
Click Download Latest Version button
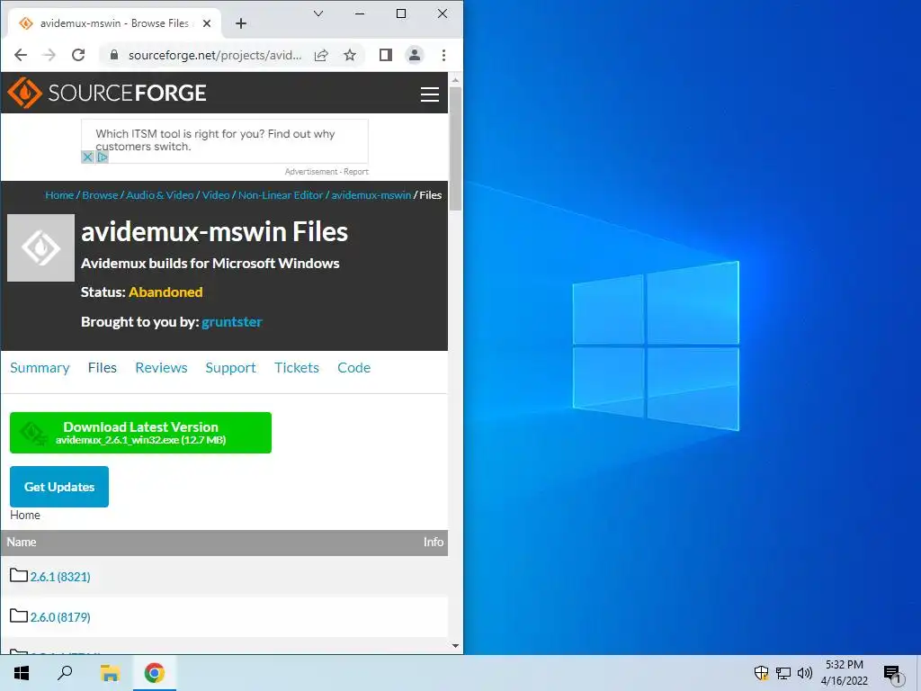140,433
